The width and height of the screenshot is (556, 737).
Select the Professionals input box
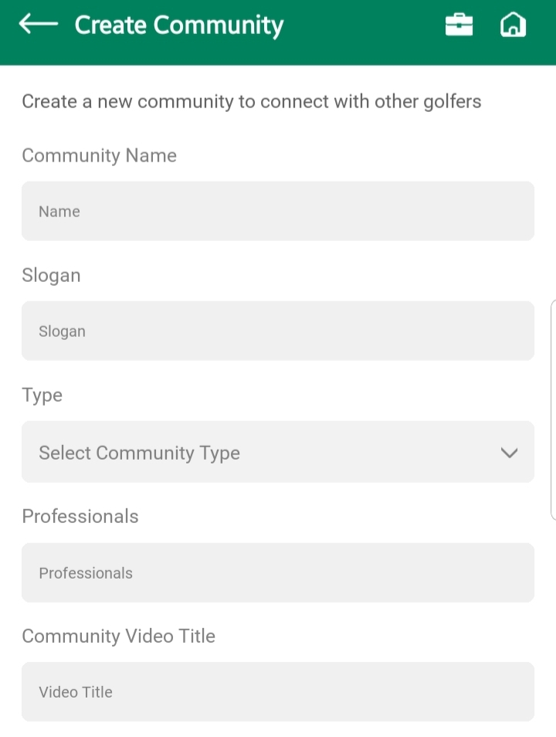278,572
